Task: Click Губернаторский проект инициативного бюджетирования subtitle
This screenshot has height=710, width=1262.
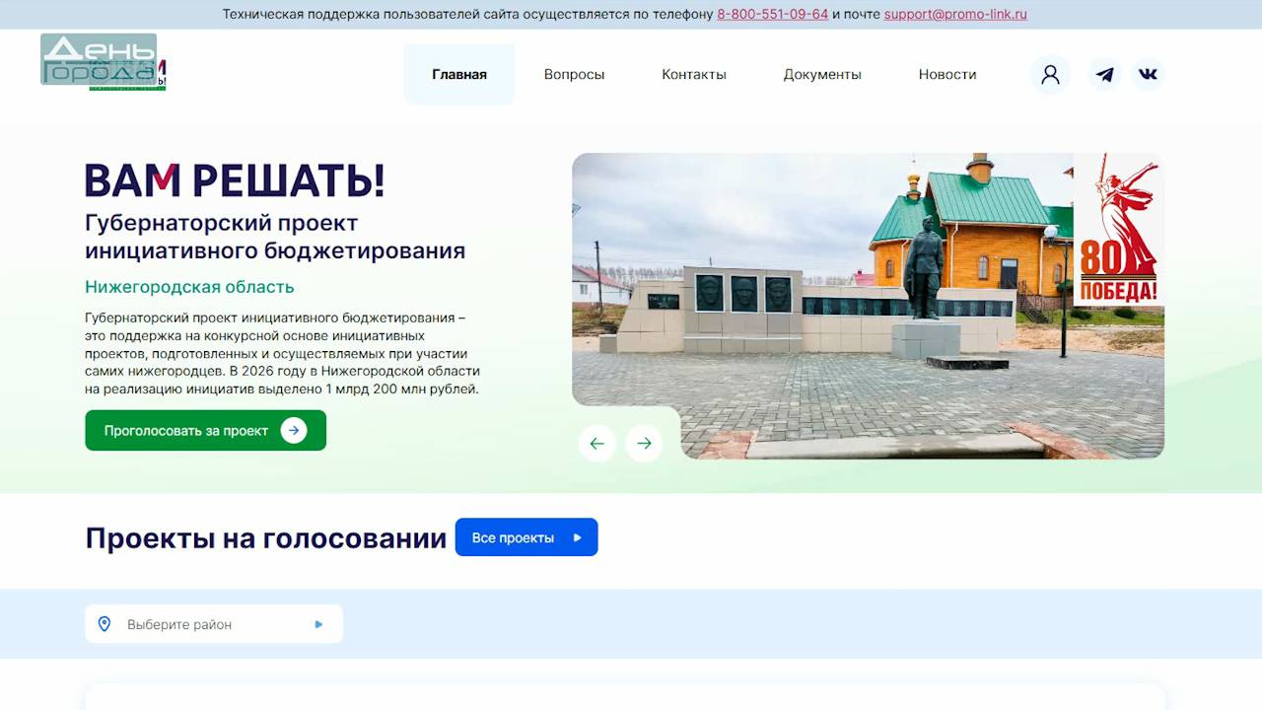Action: click(275, 237)
